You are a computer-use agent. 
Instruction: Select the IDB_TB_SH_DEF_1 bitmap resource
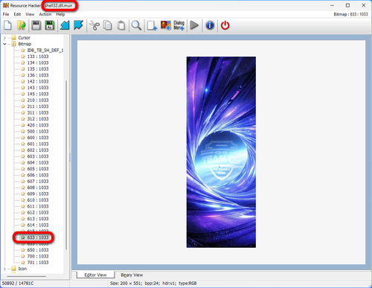click(x=45, y=50)
